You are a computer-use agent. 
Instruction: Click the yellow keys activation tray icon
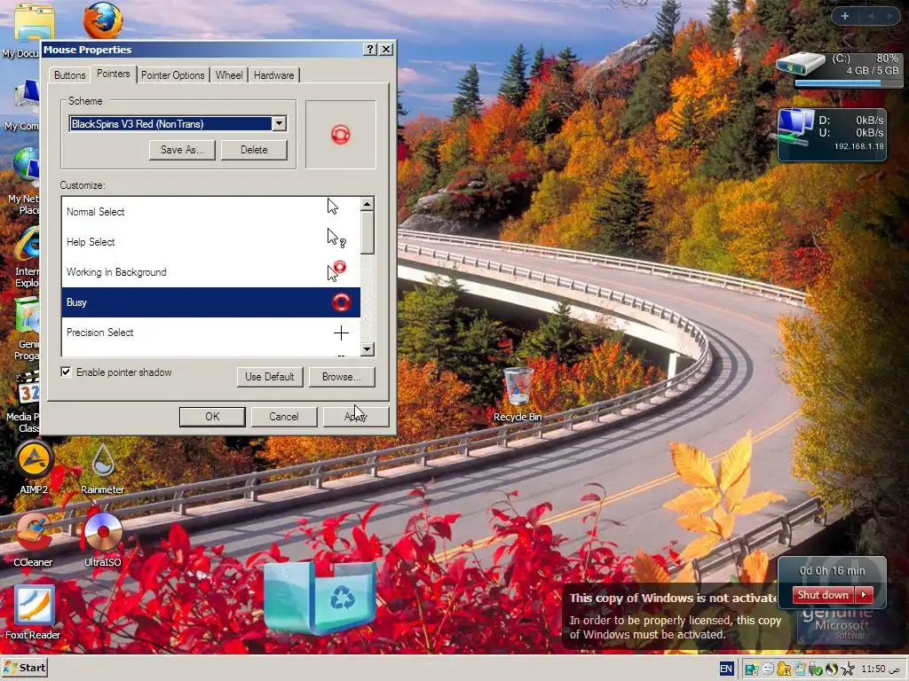785,669
